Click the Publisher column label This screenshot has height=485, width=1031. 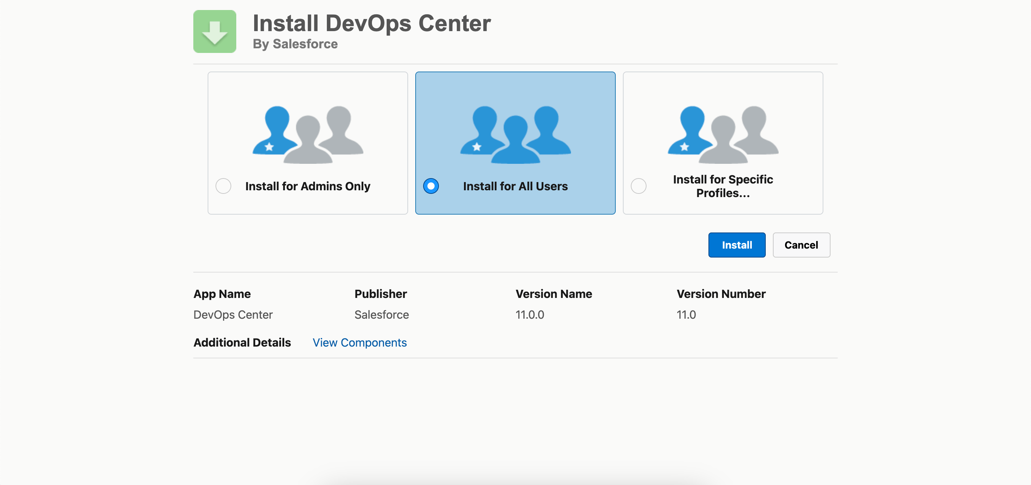(x=381, y=294)
